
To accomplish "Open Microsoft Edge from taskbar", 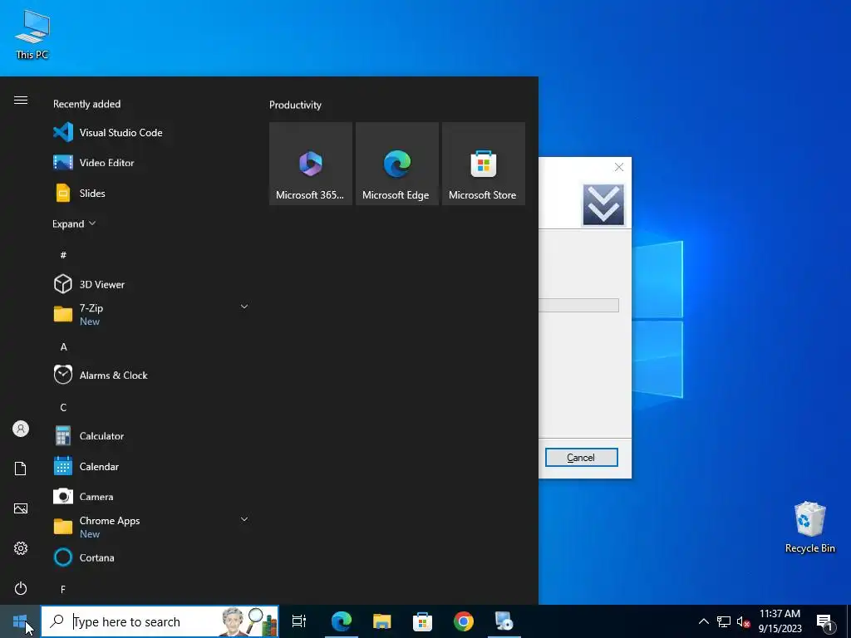I will pyautogui.click(x=342, y=621).
